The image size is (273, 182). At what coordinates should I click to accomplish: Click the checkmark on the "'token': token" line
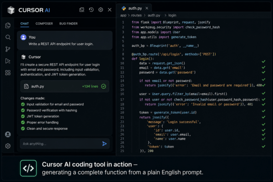click(263, 147)
